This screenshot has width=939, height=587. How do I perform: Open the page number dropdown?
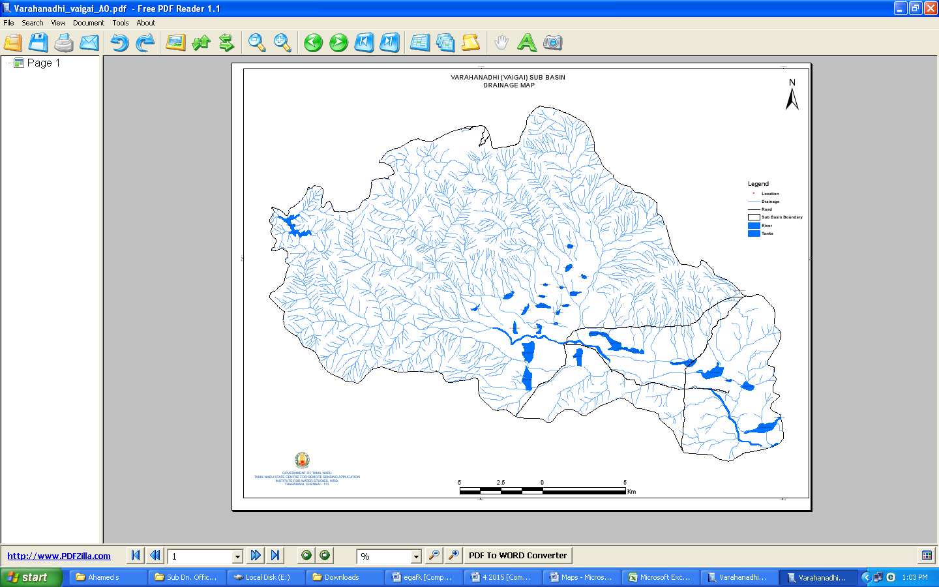point(236,556)
